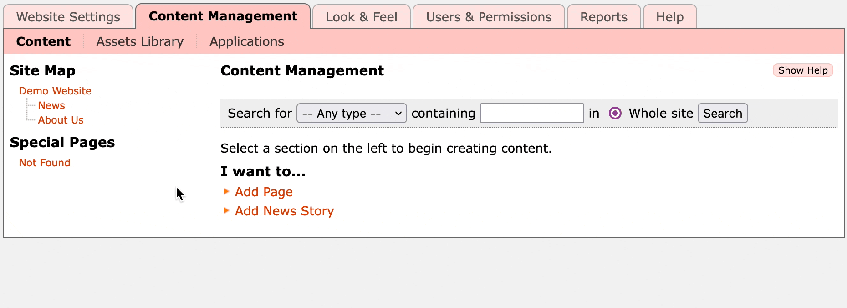
Task: Go to Users & Permissions tab
Action: coord(489,17)
